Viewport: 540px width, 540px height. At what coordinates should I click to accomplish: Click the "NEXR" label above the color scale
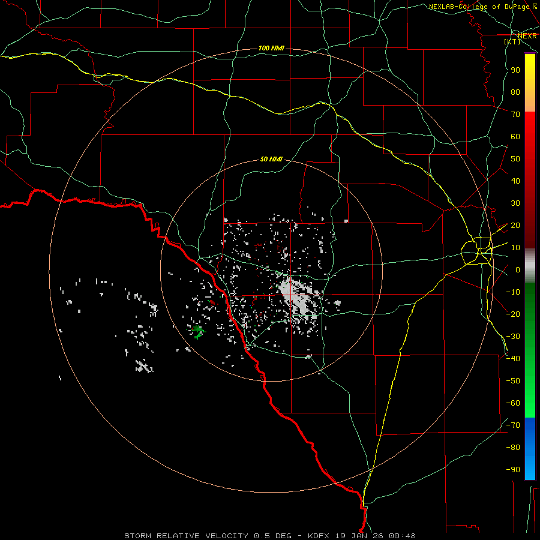click(527, 36)
